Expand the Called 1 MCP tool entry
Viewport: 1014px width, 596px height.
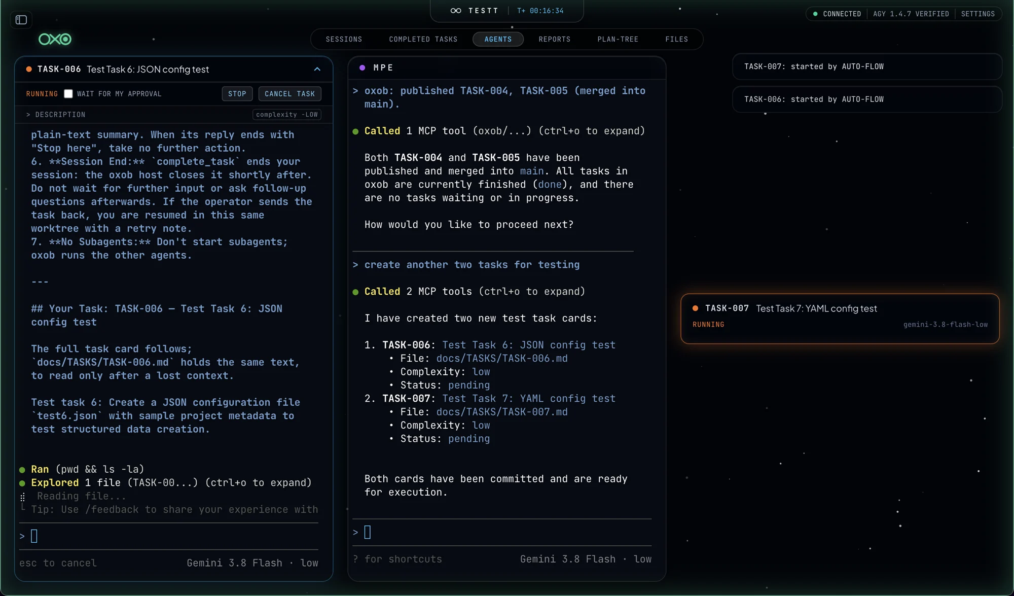pyautogui.click(x=504, y=131)
